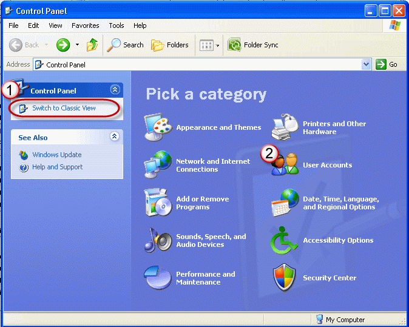Click the Windows Update globe icon
Screen dimensions: 409x327
coord(24,155)
